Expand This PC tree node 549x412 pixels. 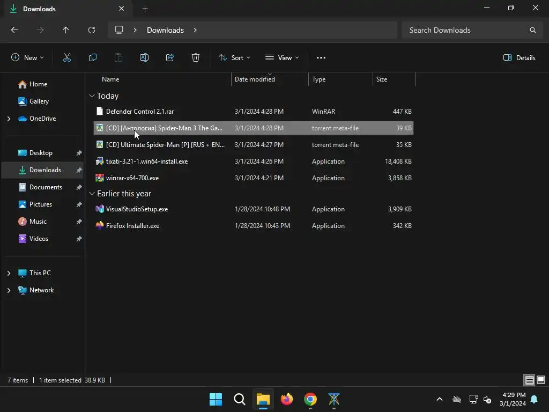(9, 273)
